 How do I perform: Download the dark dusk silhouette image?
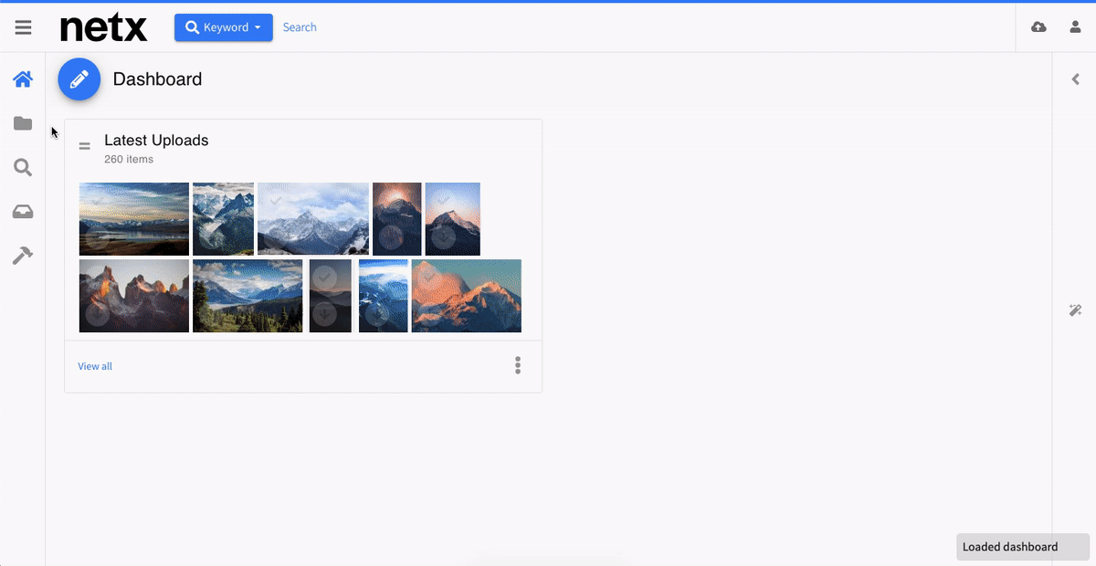[x=323, y=315]
